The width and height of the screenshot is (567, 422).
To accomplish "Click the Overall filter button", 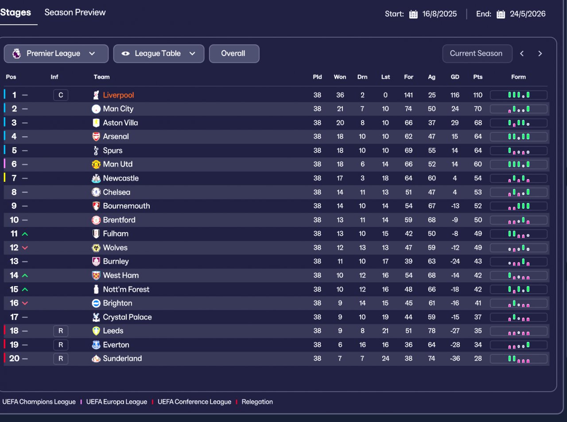I will [234, 54].
